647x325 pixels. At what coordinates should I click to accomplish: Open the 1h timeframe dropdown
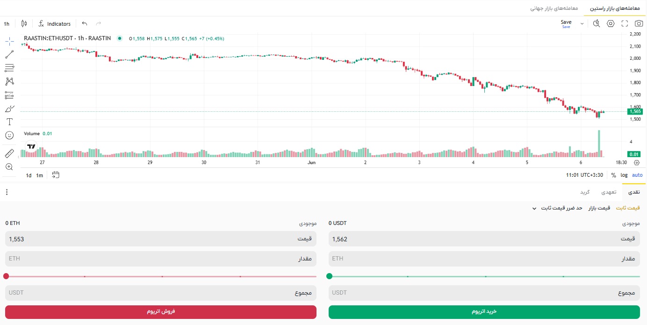7,23
